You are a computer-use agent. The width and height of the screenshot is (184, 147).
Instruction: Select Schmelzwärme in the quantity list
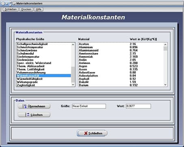coord(43,50)
